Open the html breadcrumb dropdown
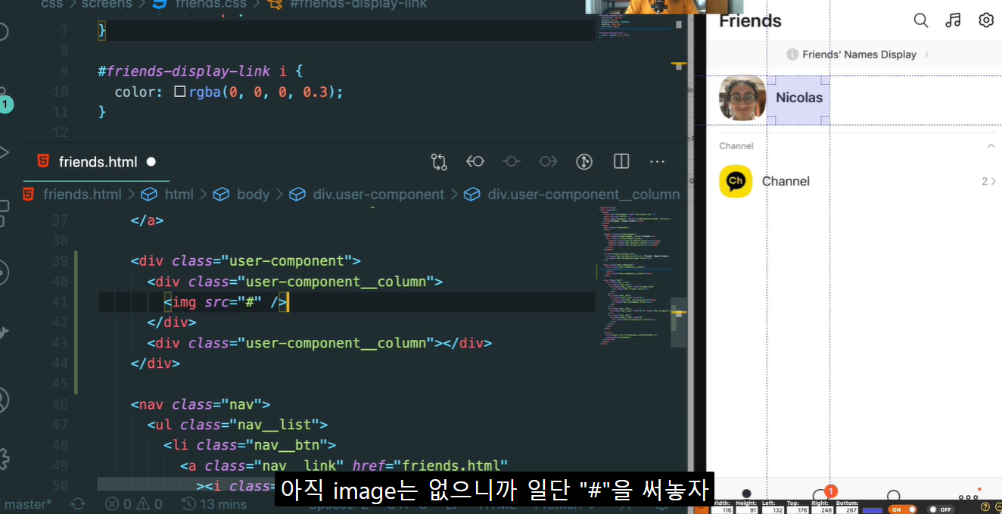Screen dimensions: 1002x514 point(179,194)
